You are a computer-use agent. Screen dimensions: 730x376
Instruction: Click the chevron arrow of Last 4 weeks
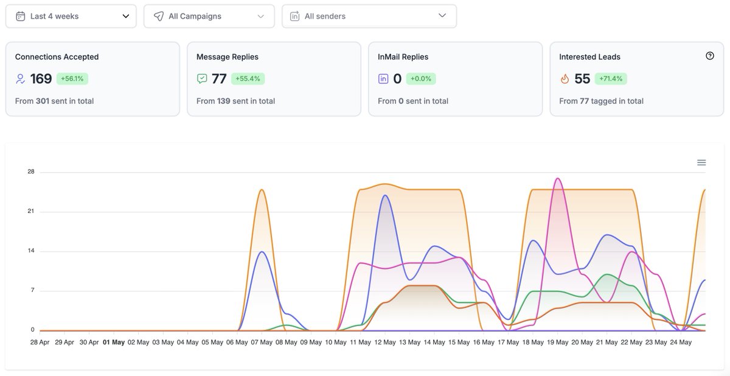126,16
